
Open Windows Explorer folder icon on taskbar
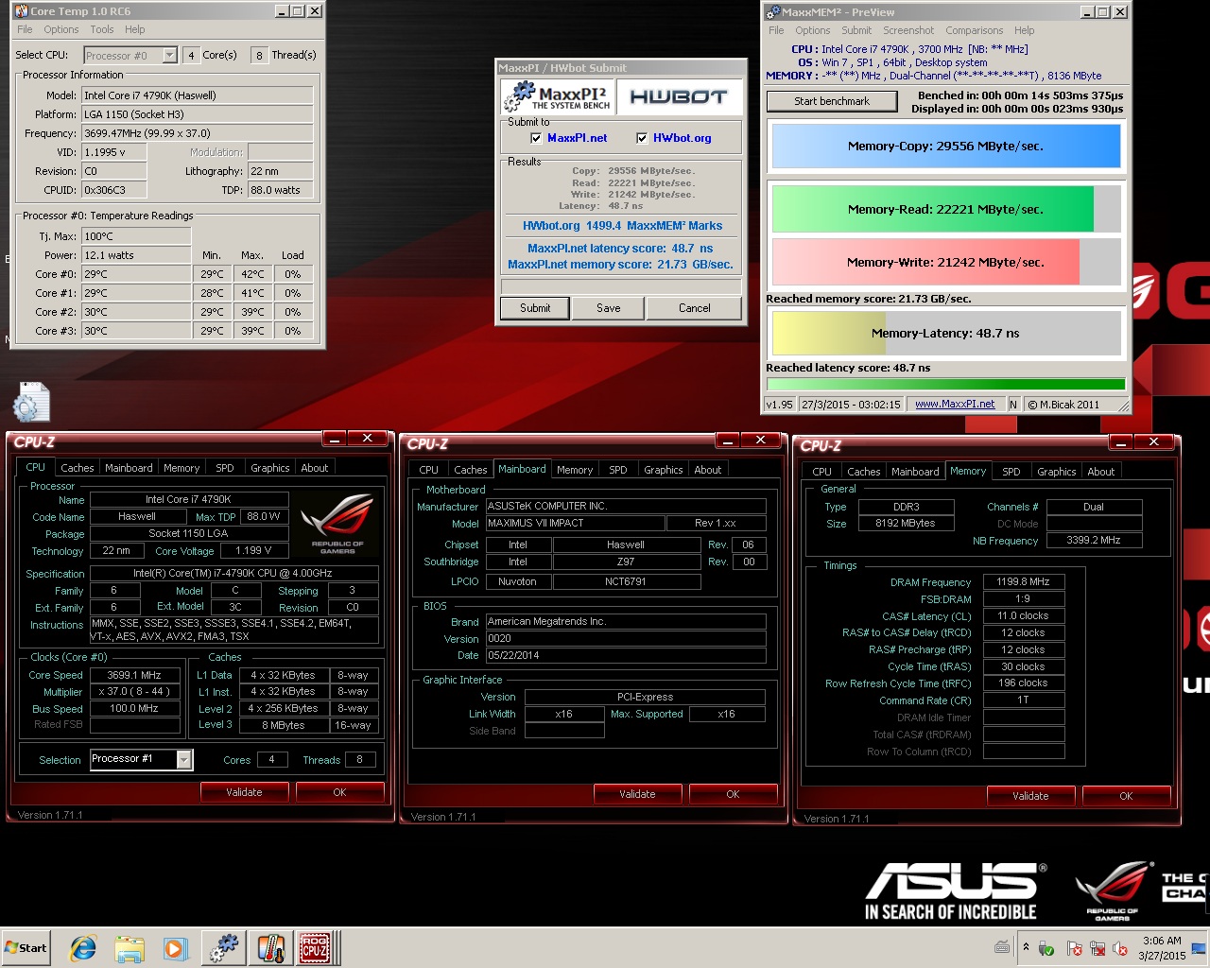click(130, 948)
